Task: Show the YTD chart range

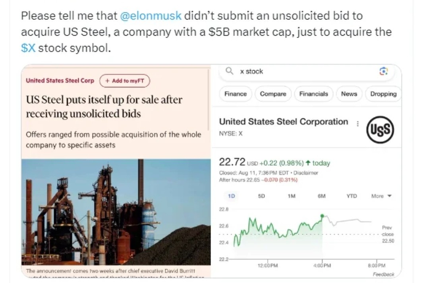Action: point(352,196)
